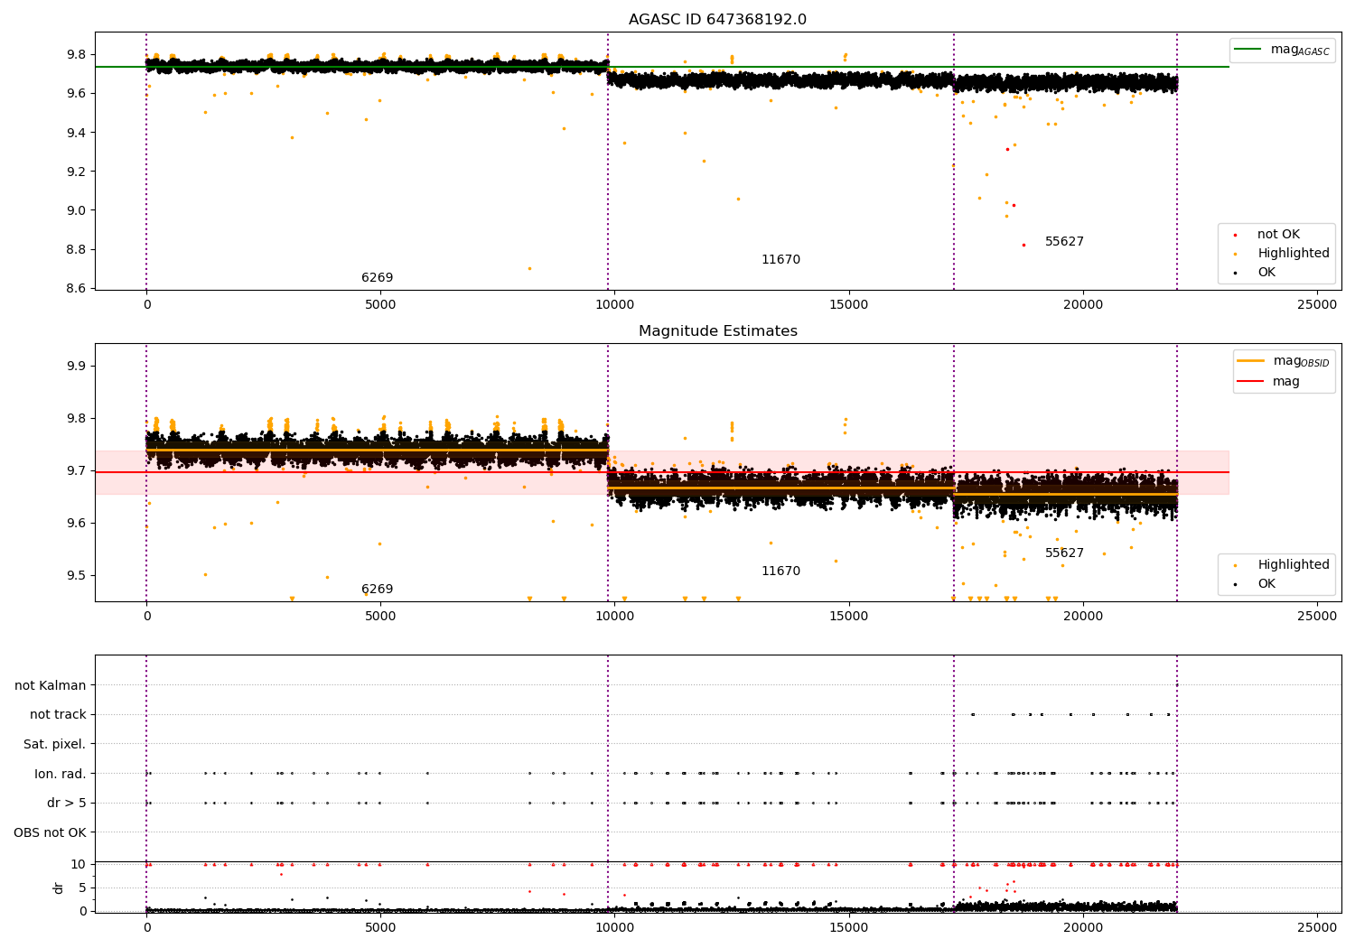Image resolution: width=1355 pixels, height=948 pixels.
Task: Select red 'mag' legend entry in middle plot
Action: 1268,382
